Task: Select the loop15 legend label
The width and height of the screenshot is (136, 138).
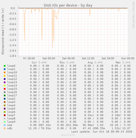Action: coord(12,89)
